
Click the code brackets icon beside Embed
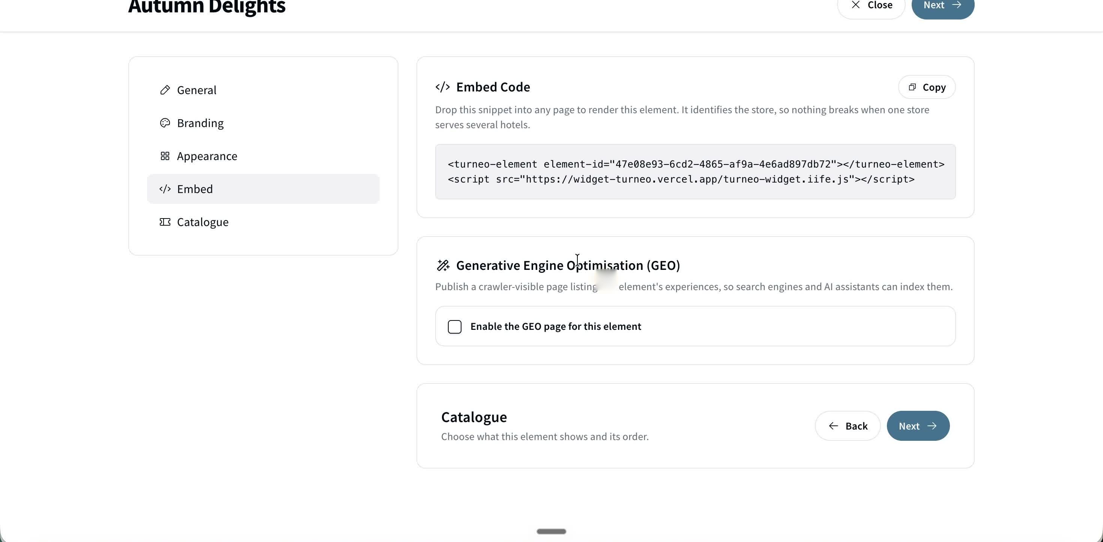point(165,189)
